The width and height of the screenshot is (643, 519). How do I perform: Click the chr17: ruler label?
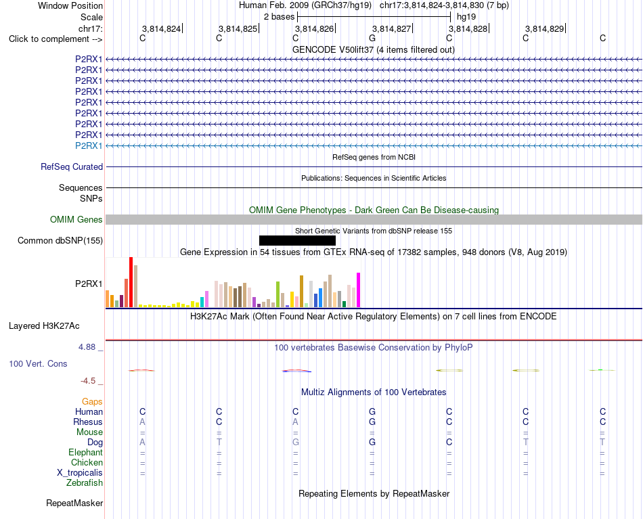tap(90, 28)
